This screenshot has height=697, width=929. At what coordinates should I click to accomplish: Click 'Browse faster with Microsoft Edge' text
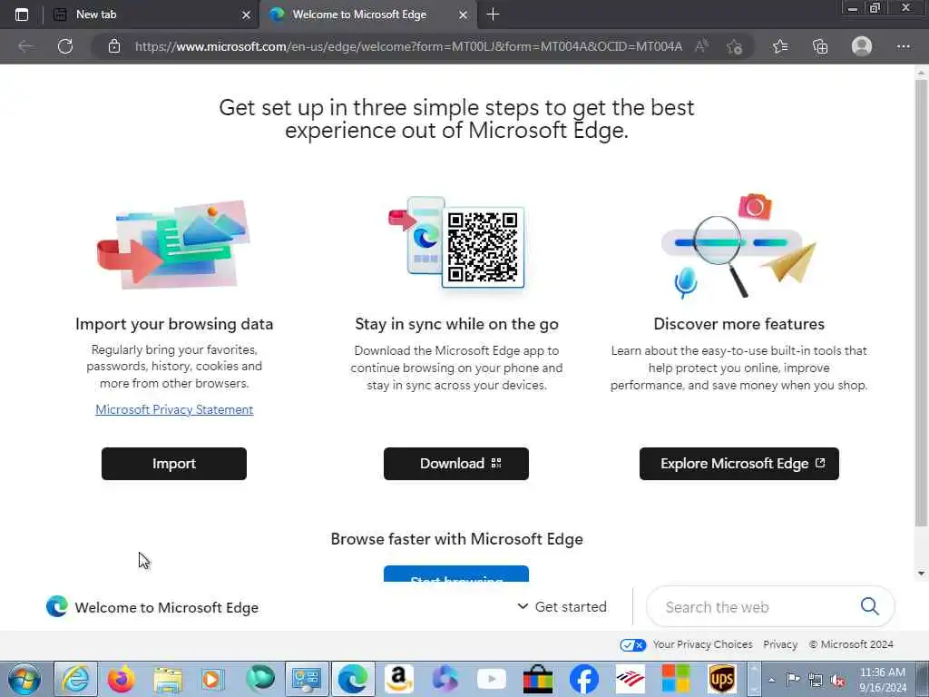456,539
